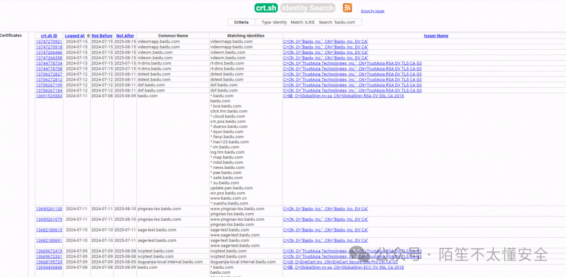Select matching identity wn.pos.baidu.com

228,193
